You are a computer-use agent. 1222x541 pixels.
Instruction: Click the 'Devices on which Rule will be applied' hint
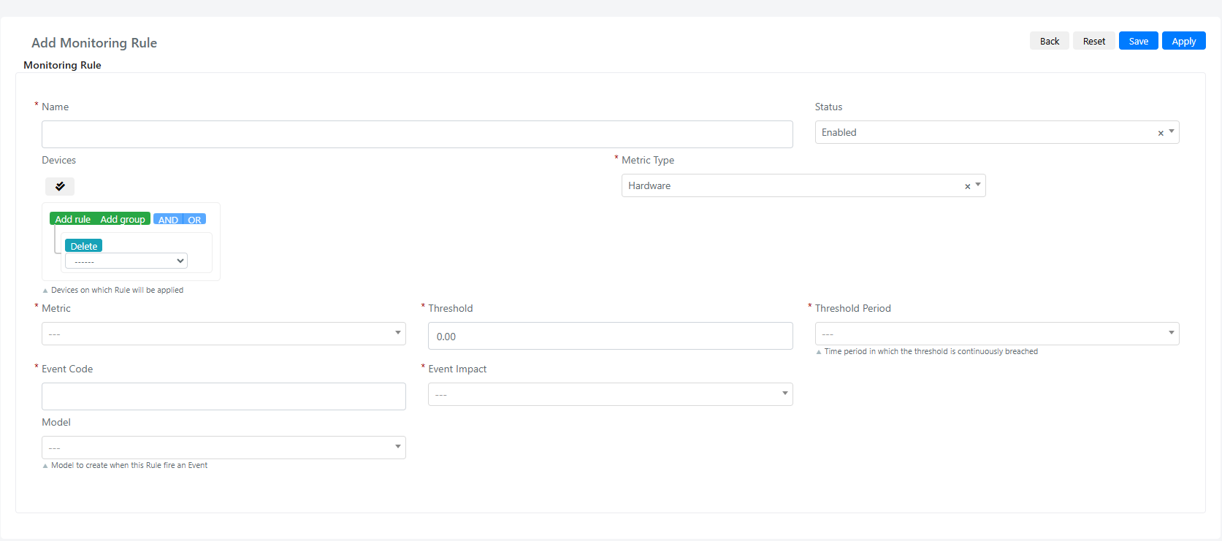point(117,290)
